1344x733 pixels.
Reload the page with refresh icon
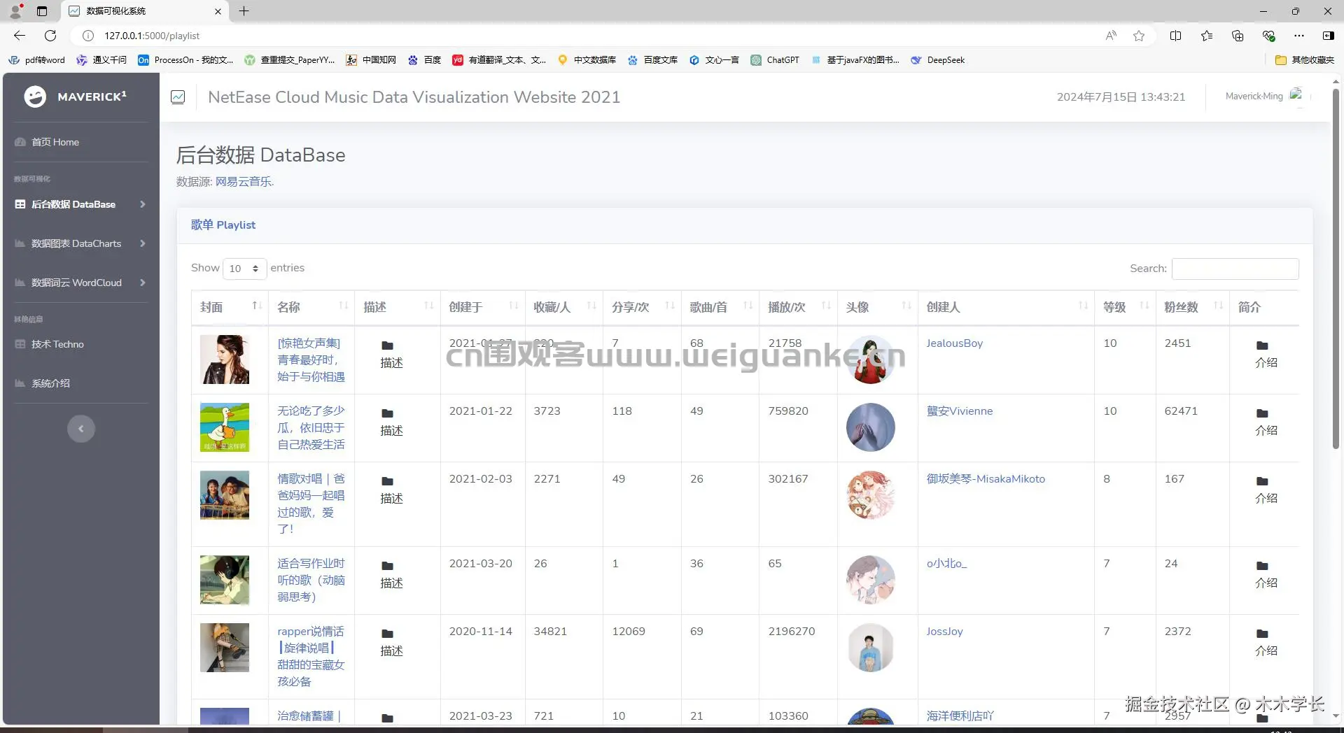tap(50, 36)
